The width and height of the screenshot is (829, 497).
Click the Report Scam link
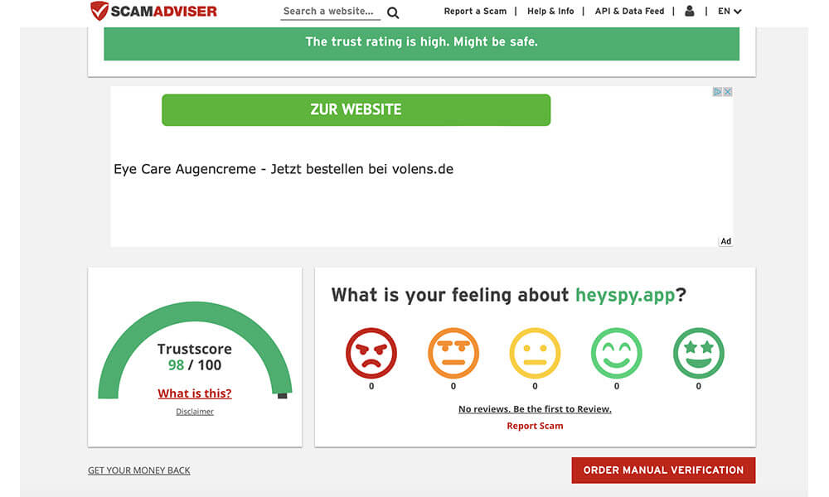[x=535, y=425]
